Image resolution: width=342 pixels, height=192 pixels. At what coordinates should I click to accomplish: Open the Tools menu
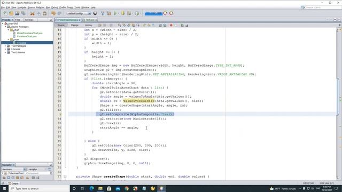77,7
